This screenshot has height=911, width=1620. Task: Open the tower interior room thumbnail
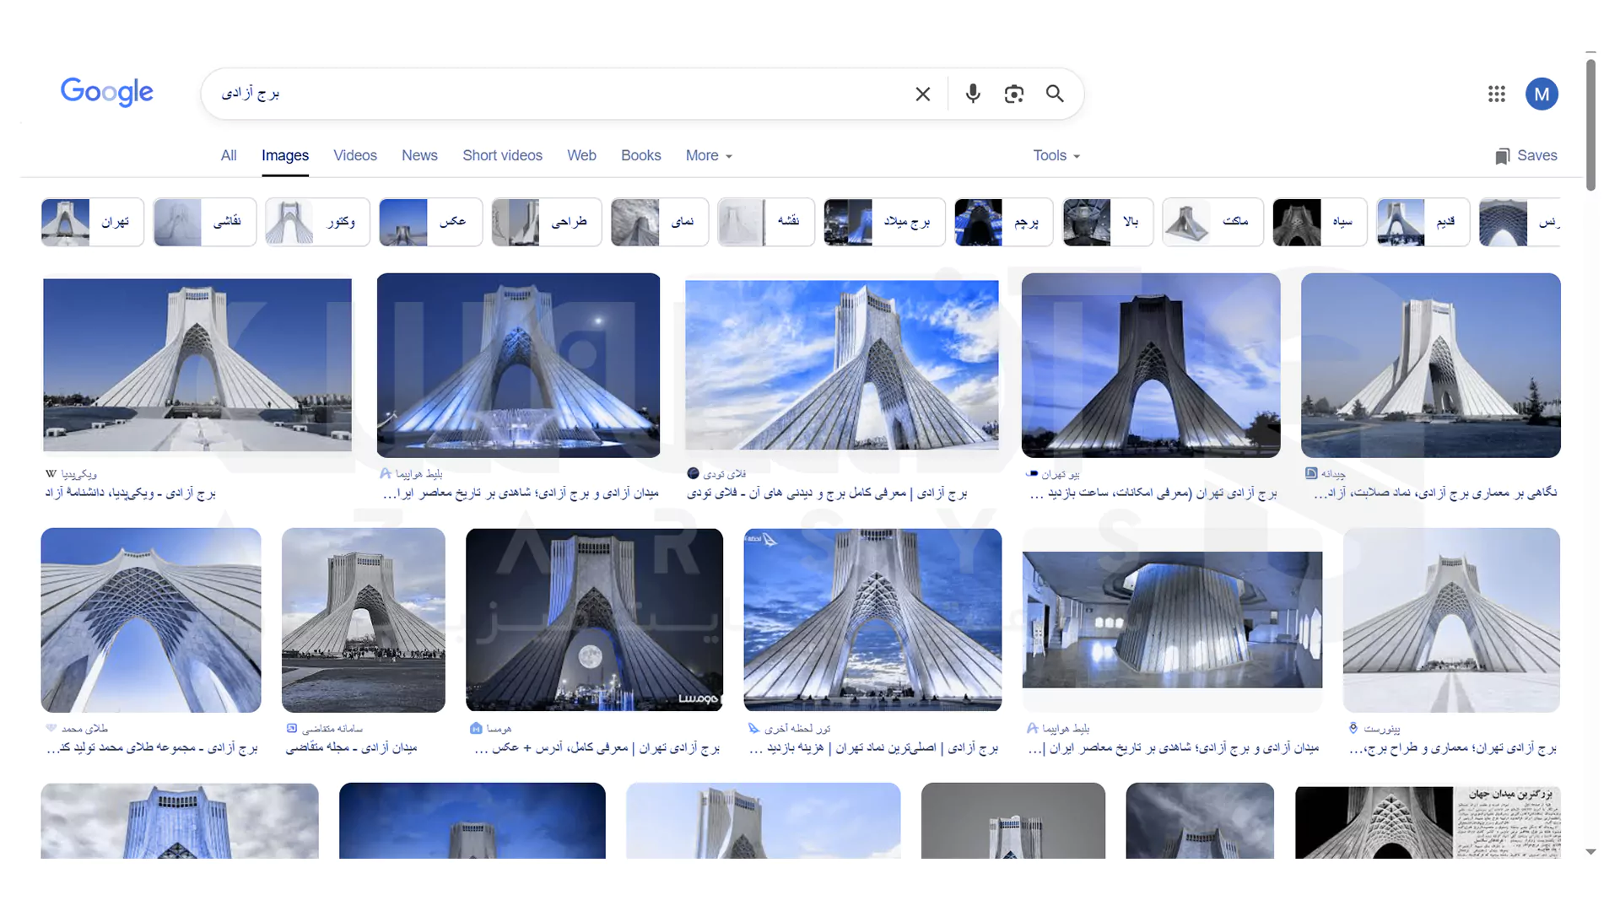coord(1172,619)
